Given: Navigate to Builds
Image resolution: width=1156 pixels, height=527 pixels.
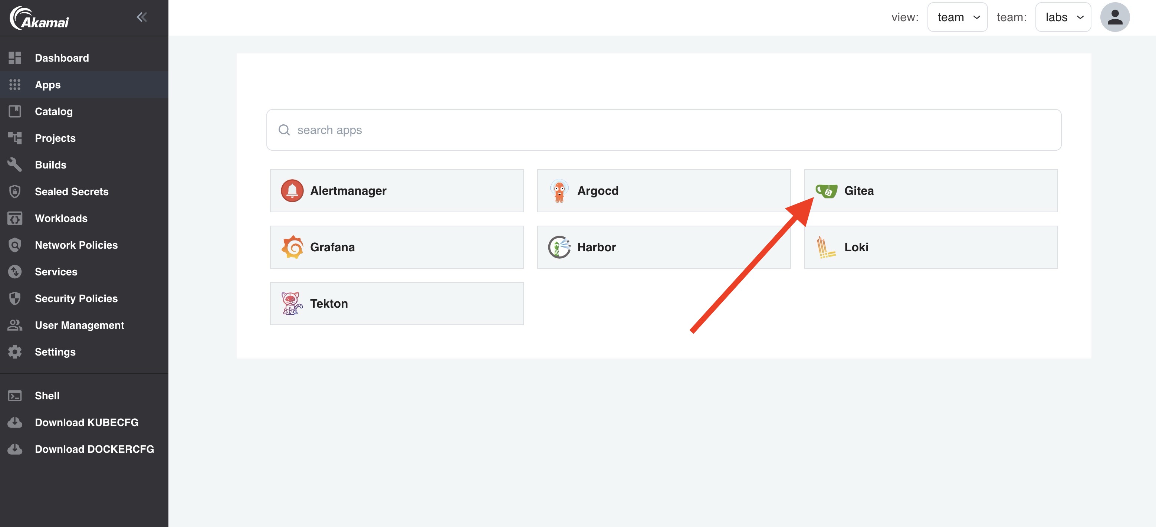Looking at the screenshot, I should 84,165.
